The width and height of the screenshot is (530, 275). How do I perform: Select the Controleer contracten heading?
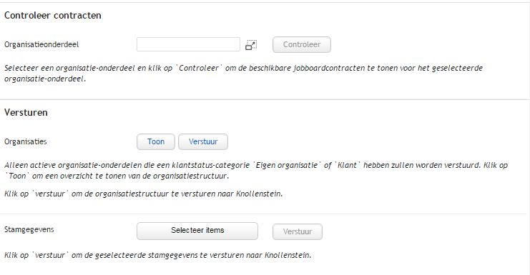point(53,16)
